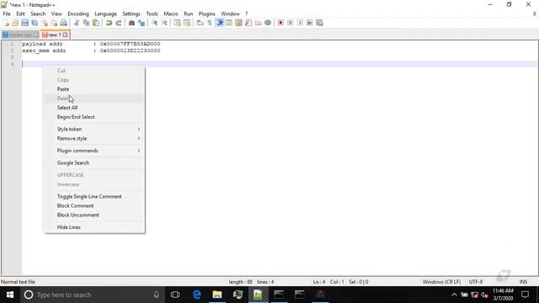
Task: Open Find with the binoculars icon
Action: [131, 23]
